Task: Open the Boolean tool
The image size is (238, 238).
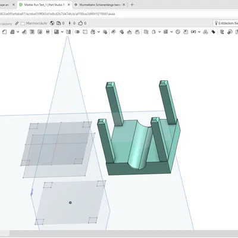Action: click(x=77, y=32)
